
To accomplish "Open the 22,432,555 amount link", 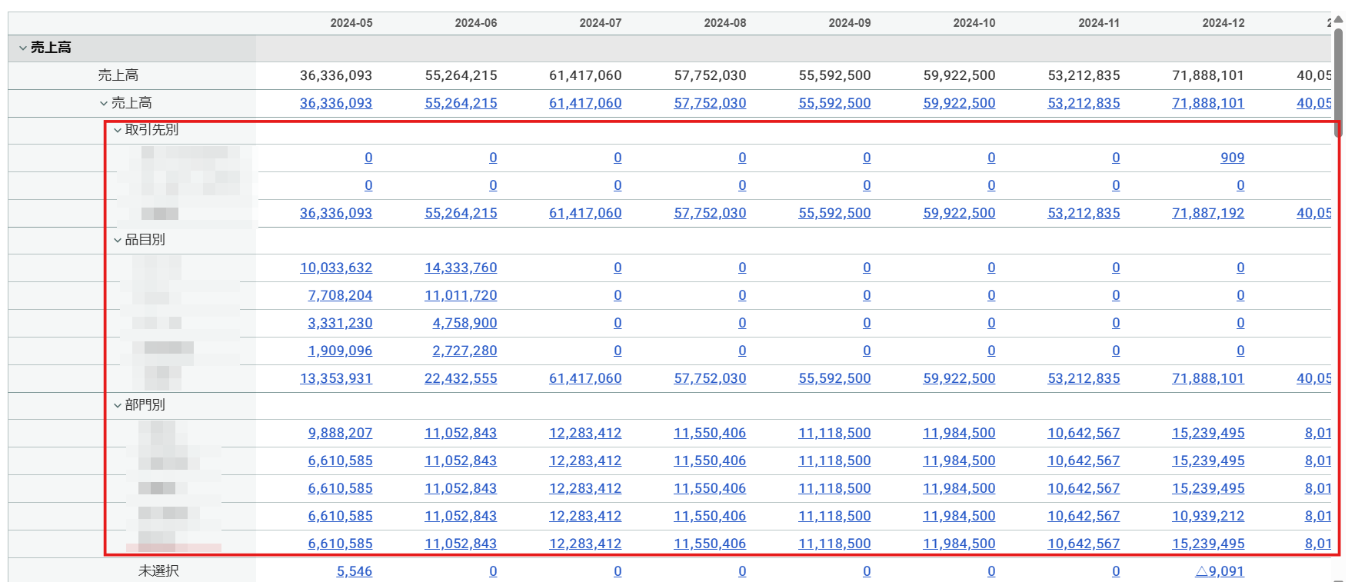I will 461,378.
